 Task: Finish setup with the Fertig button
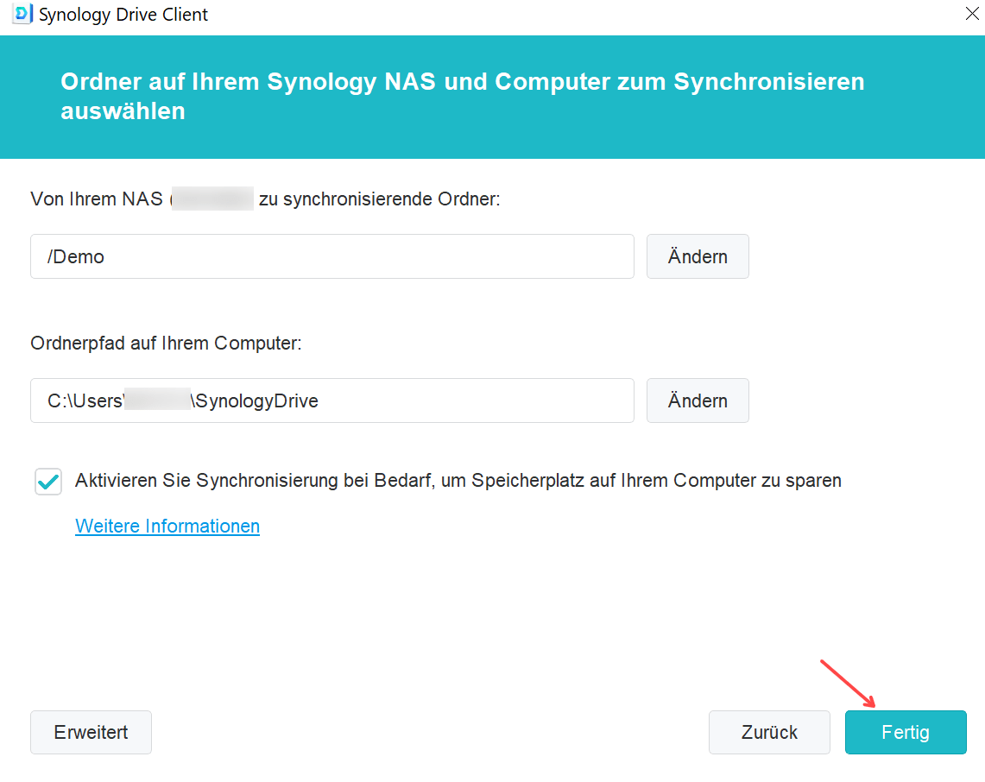coord(906,732)
